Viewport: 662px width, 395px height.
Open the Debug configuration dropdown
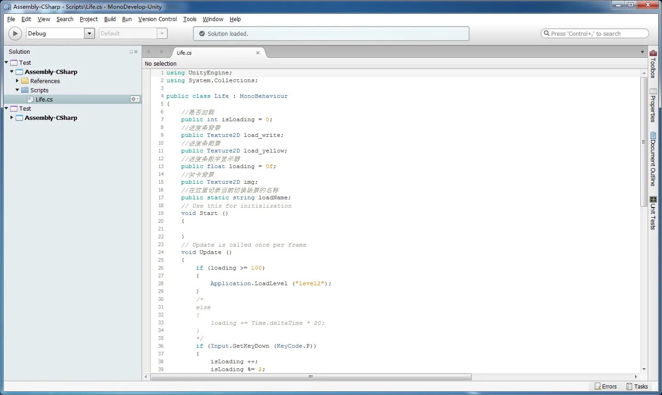click(x=90, y=34)
